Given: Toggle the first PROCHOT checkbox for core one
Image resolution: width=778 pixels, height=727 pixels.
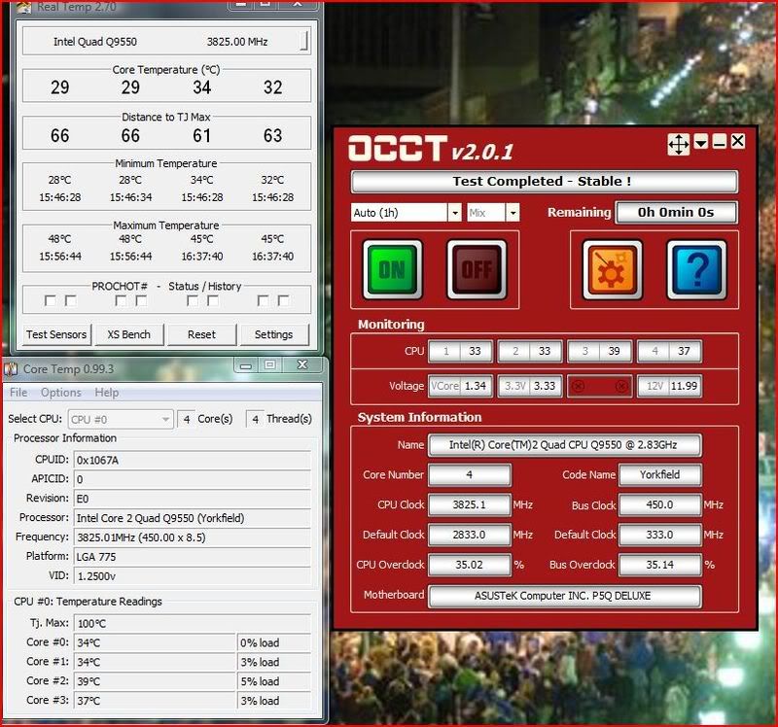Looking at the screenshot, I should pos(50,300).
